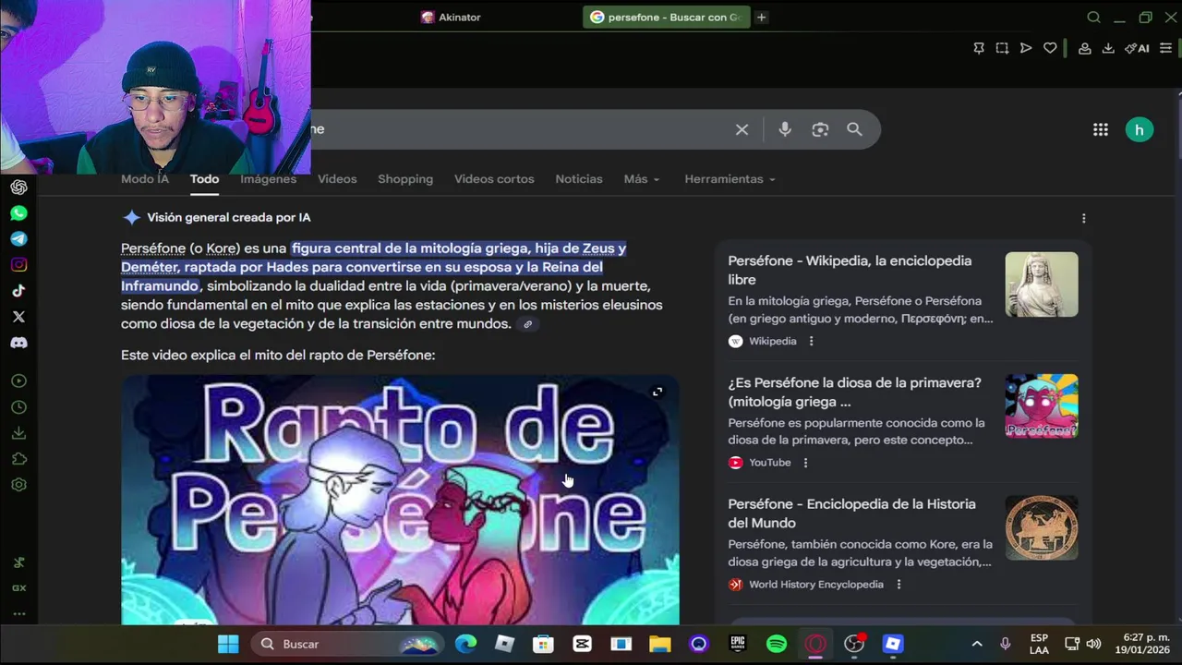Take a snapshot with the capture icon
This screenshot has width=1182, height=665.
point(1002,48)
